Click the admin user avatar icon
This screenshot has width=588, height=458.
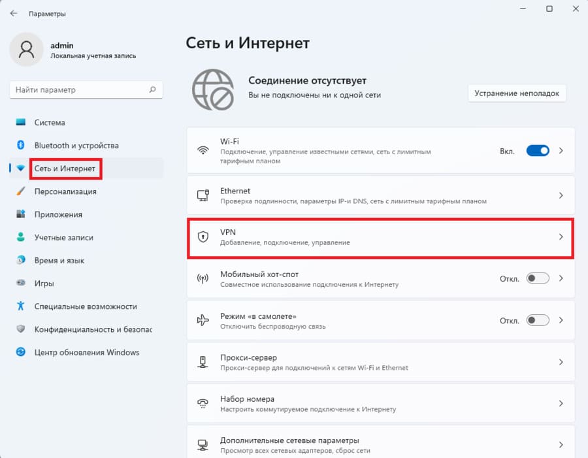(x=26, y=50)
